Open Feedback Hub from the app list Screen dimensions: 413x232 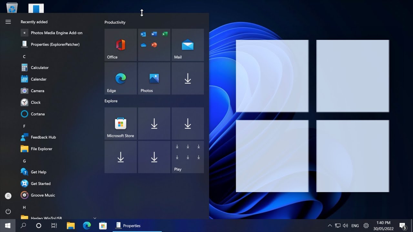pyautogui.click(x=59, y=137)
